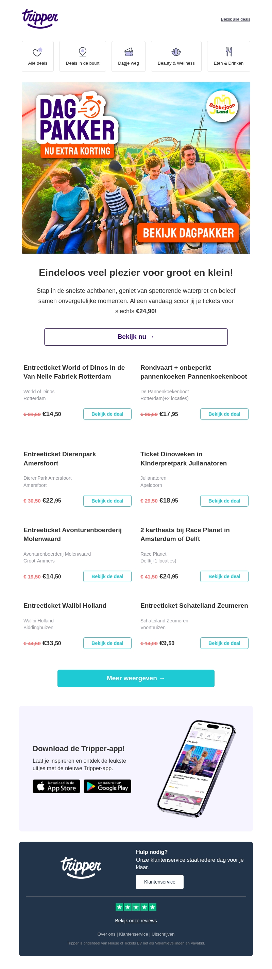Tap the Download in de App Store badge
This screenshot has width=272, height=969.
56,787
